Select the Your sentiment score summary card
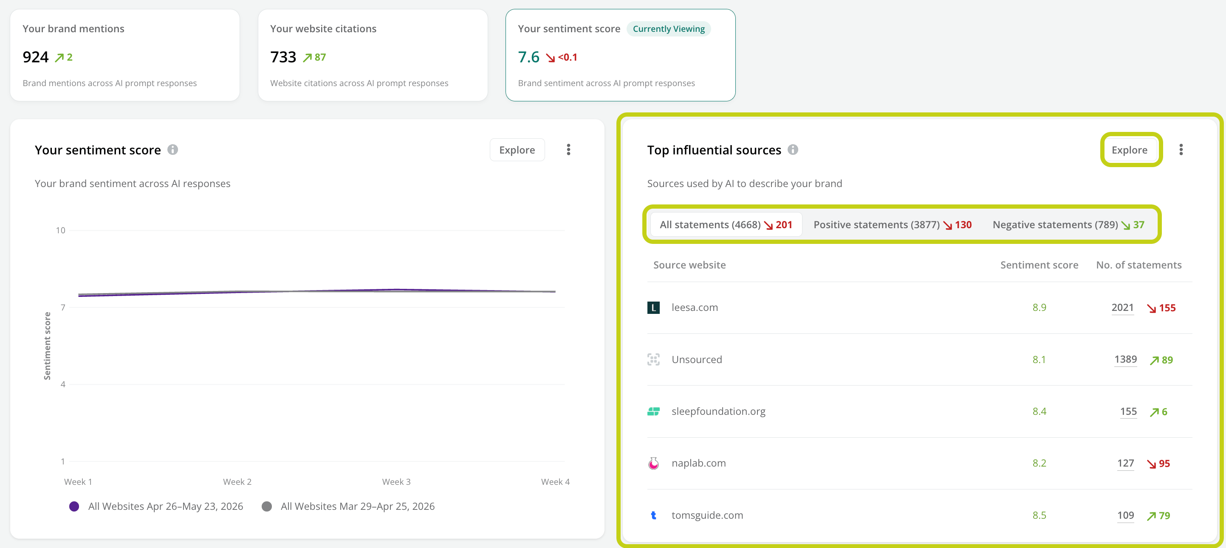The height and width of the screenshot is (548, 1226). click(620, 55)
